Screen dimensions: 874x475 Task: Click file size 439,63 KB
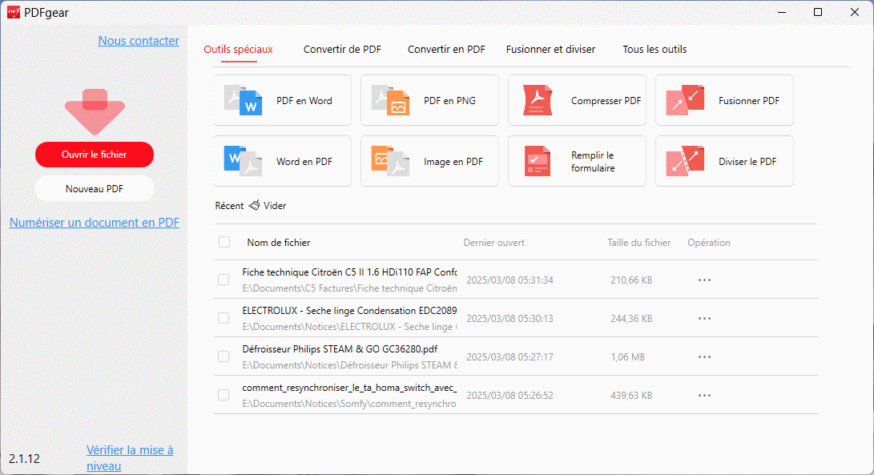point(631,395)
